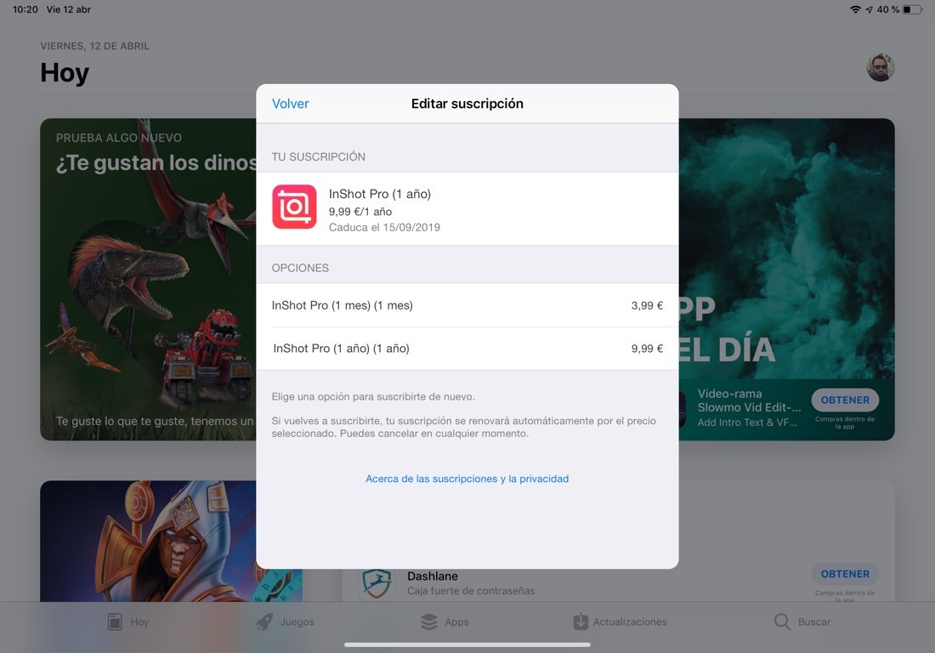935x653 pixels.
Task: Switch to the Hoy tab
Action: (x=128, y=622)
